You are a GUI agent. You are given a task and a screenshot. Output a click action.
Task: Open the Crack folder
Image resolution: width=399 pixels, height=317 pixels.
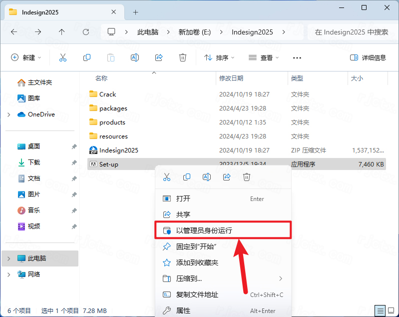pyautogui.click(x=107, y=94)
